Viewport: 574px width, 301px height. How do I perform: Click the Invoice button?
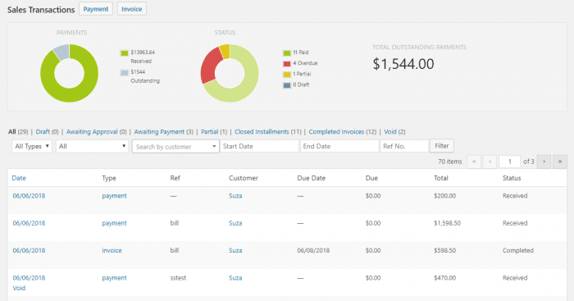pos(132,9)
